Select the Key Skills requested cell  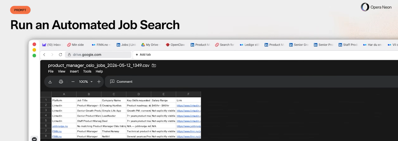coord(138,100)
